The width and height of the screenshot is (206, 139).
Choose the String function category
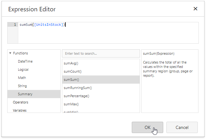(x=22, y=86)
